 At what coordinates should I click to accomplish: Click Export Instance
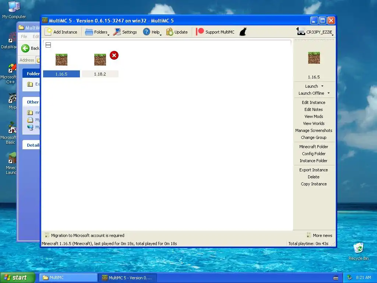click(314, 170)
